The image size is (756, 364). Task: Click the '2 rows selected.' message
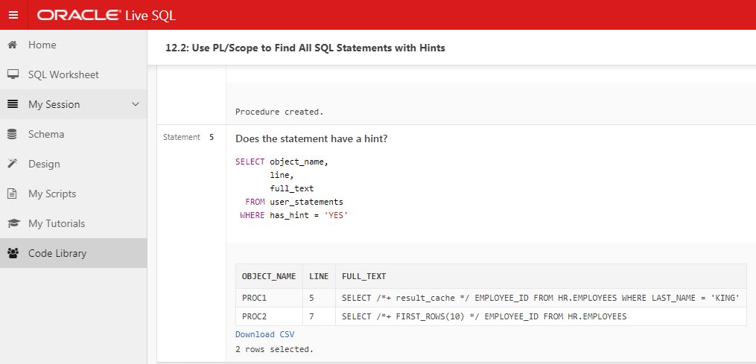[x=274, y=349]
